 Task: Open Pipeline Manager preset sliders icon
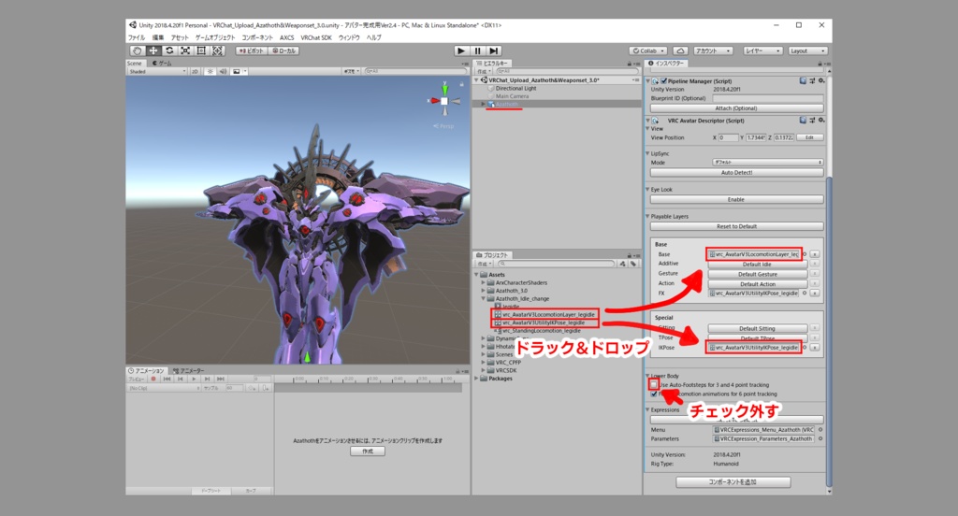(x=812, y=80)
